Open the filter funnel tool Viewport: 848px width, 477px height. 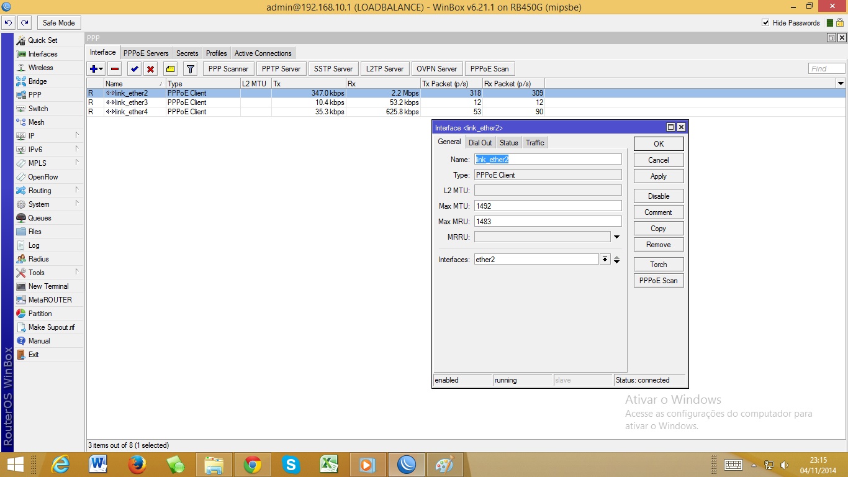[x=191, y=69]
